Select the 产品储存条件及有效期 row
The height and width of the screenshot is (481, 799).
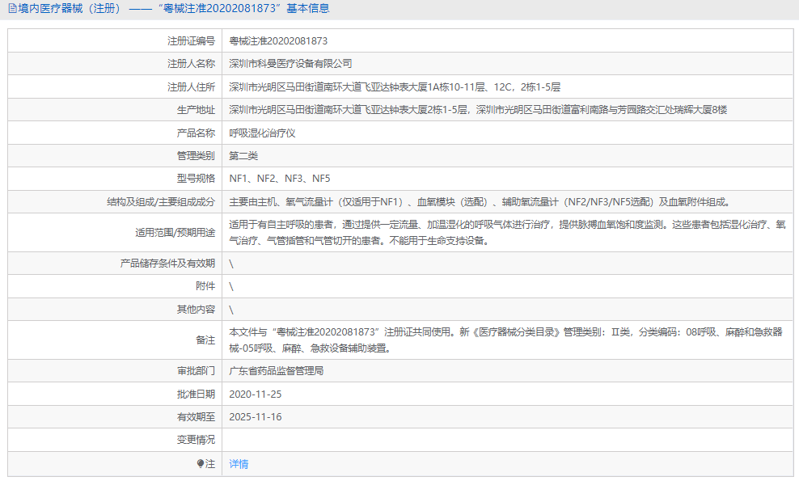point(232,264)
